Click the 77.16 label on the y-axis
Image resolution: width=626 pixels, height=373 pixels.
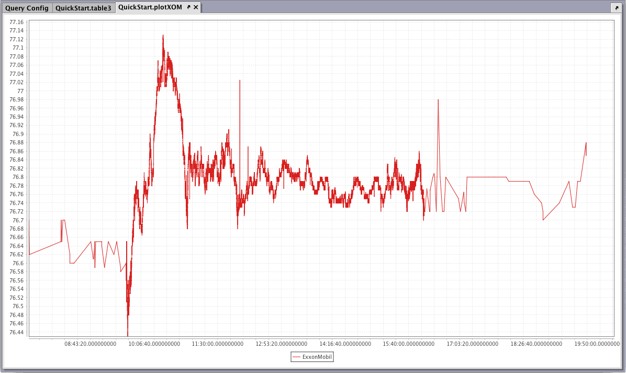click(x=16, y=22)
